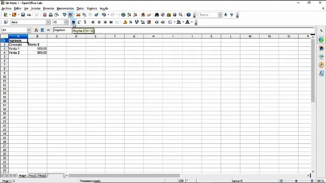Open OpenOffice Help question icon

[x=188, y=15]
